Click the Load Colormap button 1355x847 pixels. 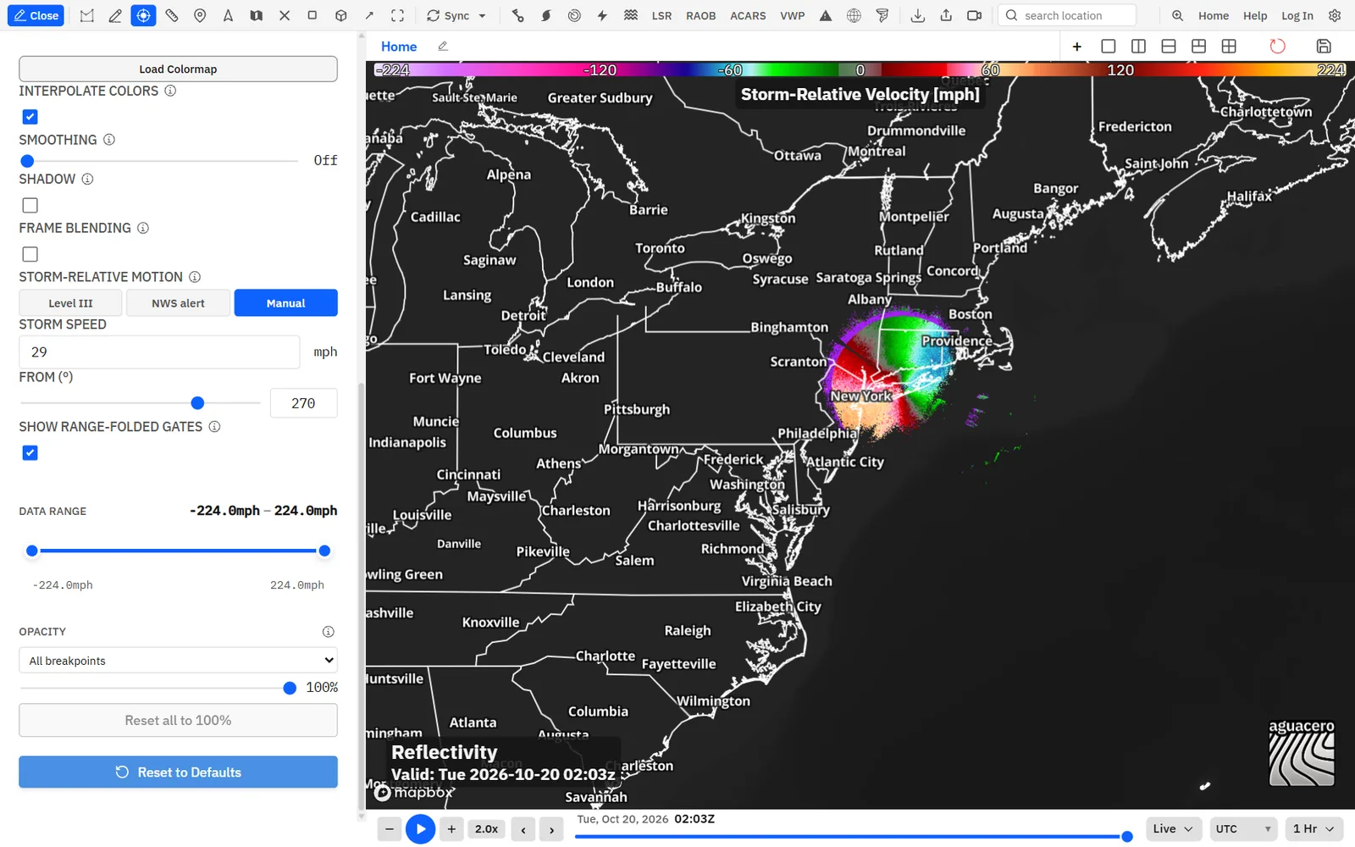(x=178, y=69)
